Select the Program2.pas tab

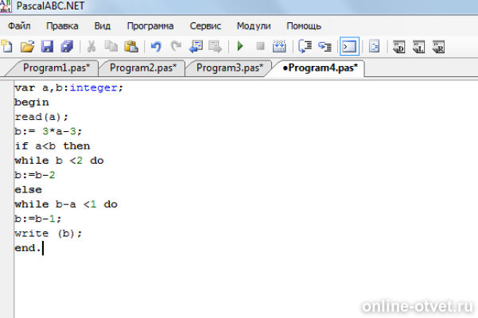(143, 68)
